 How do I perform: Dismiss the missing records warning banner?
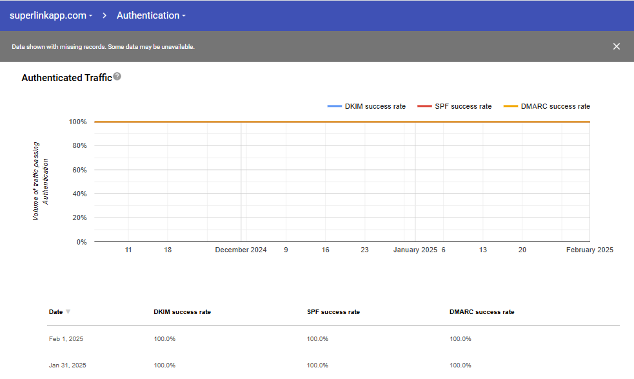616,46
